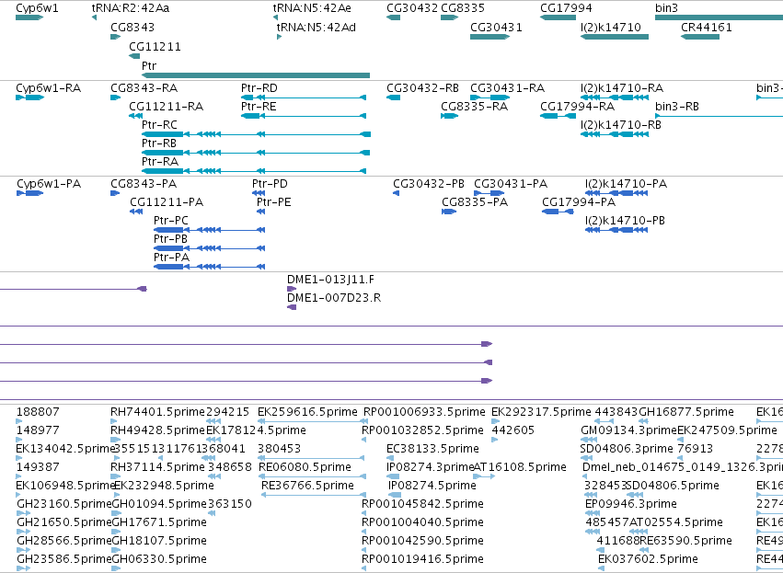Click the l(2)k14710-PA protein label
Image resolution: width=783 pixels, height=573 pixels.
(626, 184)
